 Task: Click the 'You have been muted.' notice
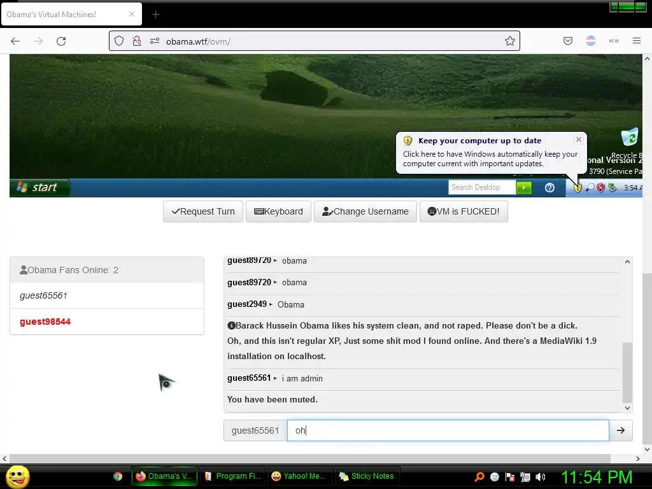pyautogui.click(x=273, y=400)
